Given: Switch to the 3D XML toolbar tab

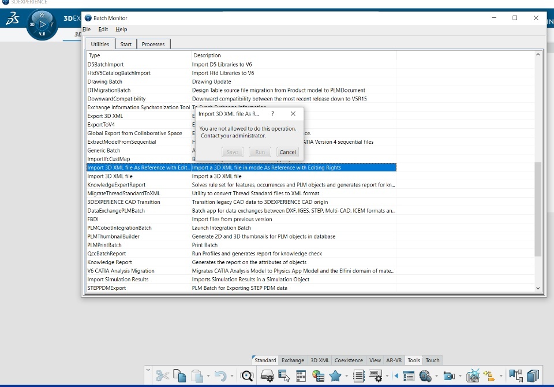Looking at the screenshot, I should click(320, 360).
